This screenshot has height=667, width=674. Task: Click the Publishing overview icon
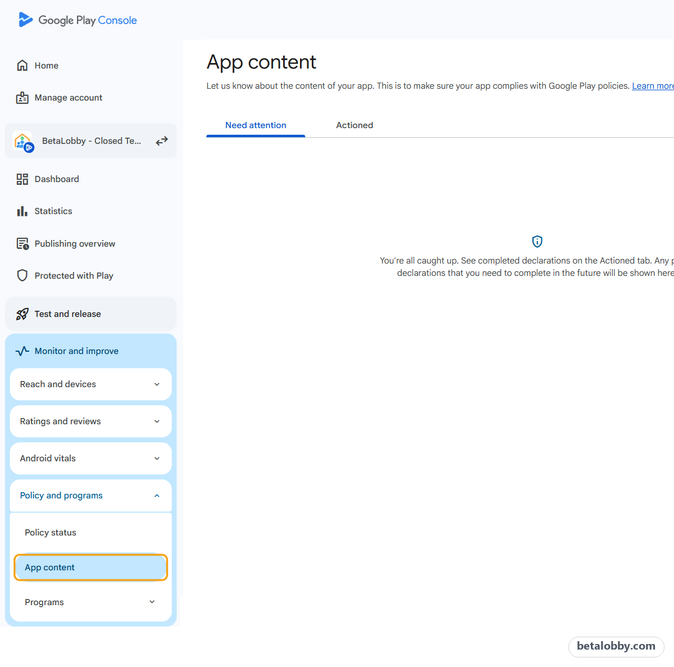22,244
